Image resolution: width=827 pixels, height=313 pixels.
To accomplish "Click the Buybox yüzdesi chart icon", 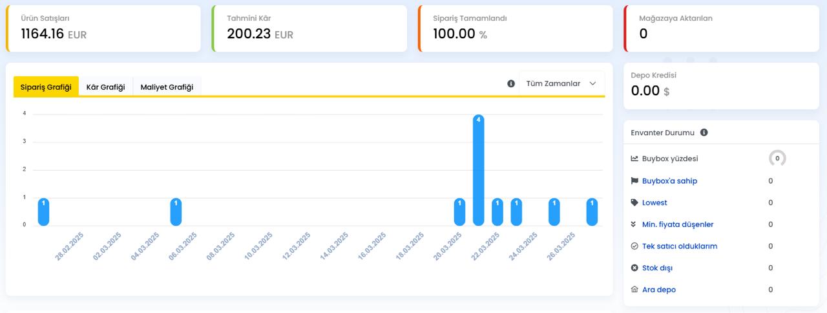I will pyautogui.click(x=634, y=158).
